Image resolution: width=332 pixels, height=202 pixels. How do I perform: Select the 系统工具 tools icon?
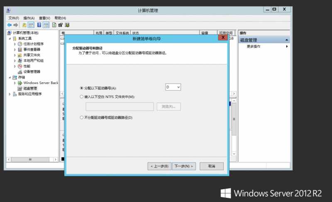[15, 38]
